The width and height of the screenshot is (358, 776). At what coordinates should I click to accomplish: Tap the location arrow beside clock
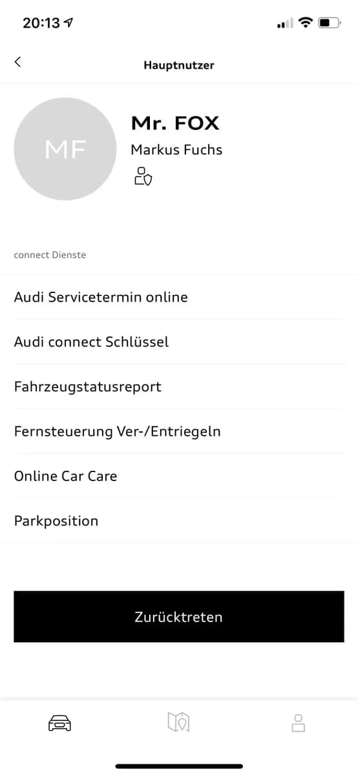pyautogui.click(x=69, y=23)
